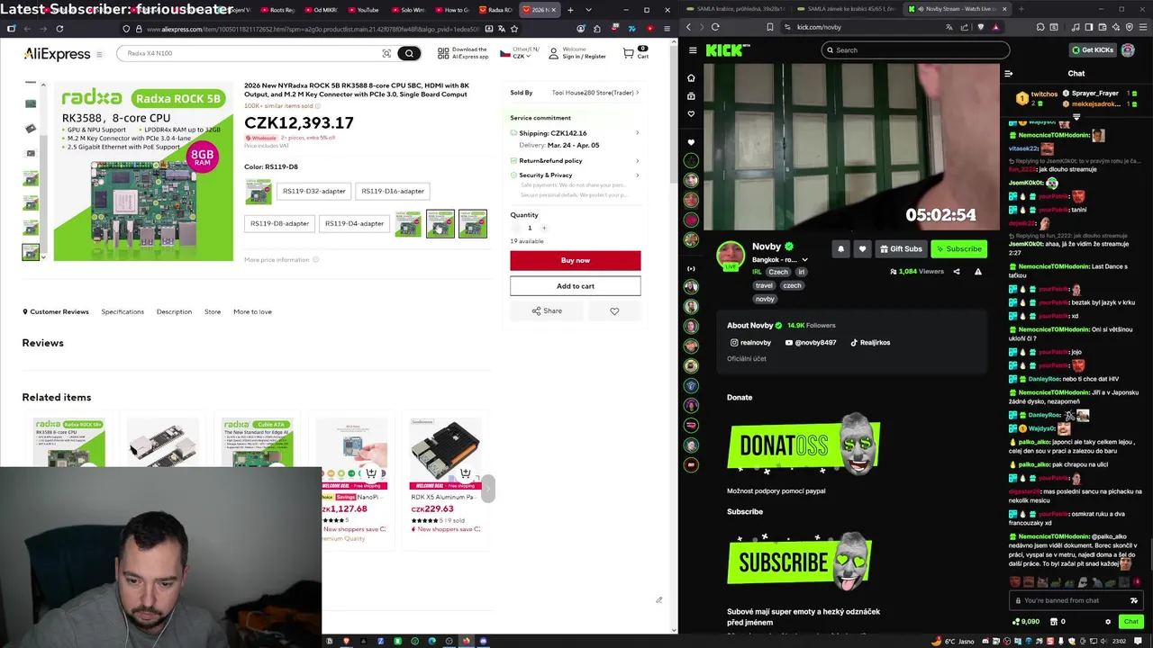Submit the AliExpress search
Screen dimensions: 1153x648
pos(409,53)
